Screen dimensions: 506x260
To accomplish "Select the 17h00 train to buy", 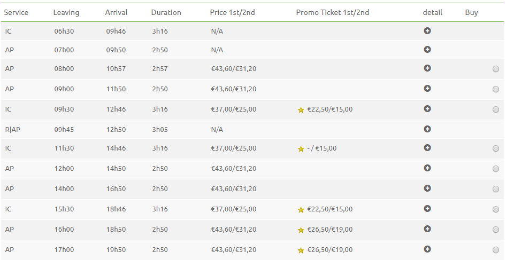I will pyautogui.click(x=496, y=250).
